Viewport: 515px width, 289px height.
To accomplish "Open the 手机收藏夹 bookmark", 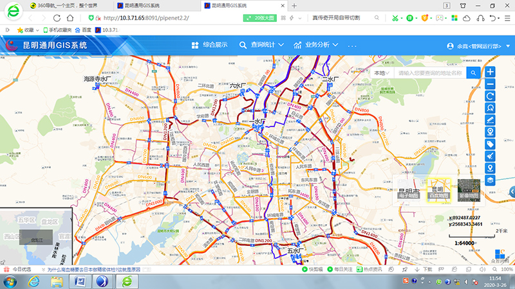I will pos(57,30).
